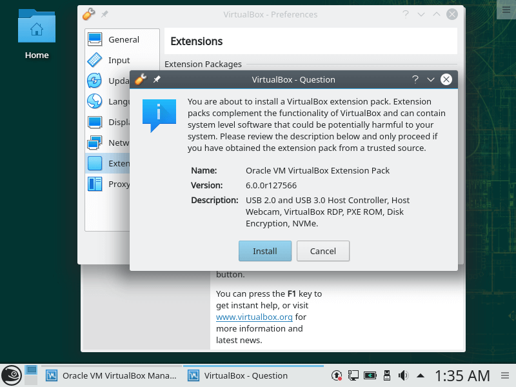This screenshot has height=387, width=516.
Task: Click 'Oracle VM VirtualBox Extension Pack' name
Action: pyautogui.click(x=317, y=170)
